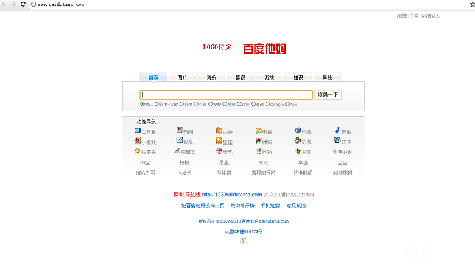The width and height of the screenshot is (475, 267).
Task: Click the browser address bar URL
Action: click(60, 4)
